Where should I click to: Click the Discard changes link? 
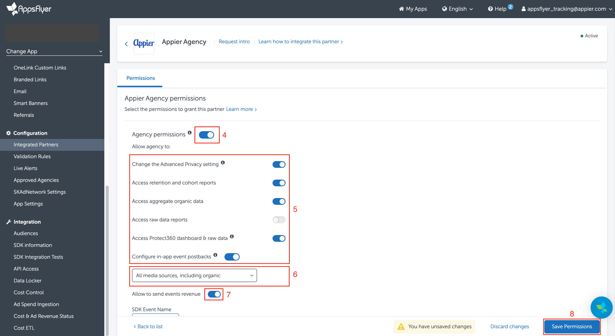coord(510,326)
